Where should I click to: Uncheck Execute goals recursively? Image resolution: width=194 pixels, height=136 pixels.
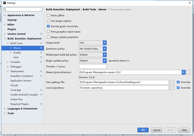click(x=48, y=26)
